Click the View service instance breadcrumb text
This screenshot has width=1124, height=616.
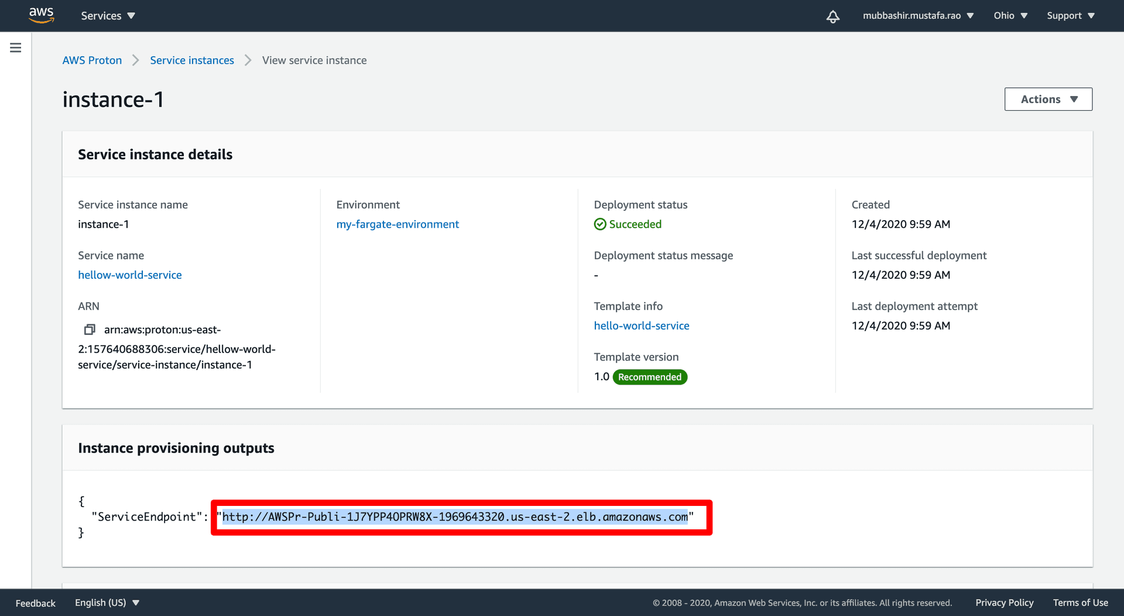[x=314, y=60]
